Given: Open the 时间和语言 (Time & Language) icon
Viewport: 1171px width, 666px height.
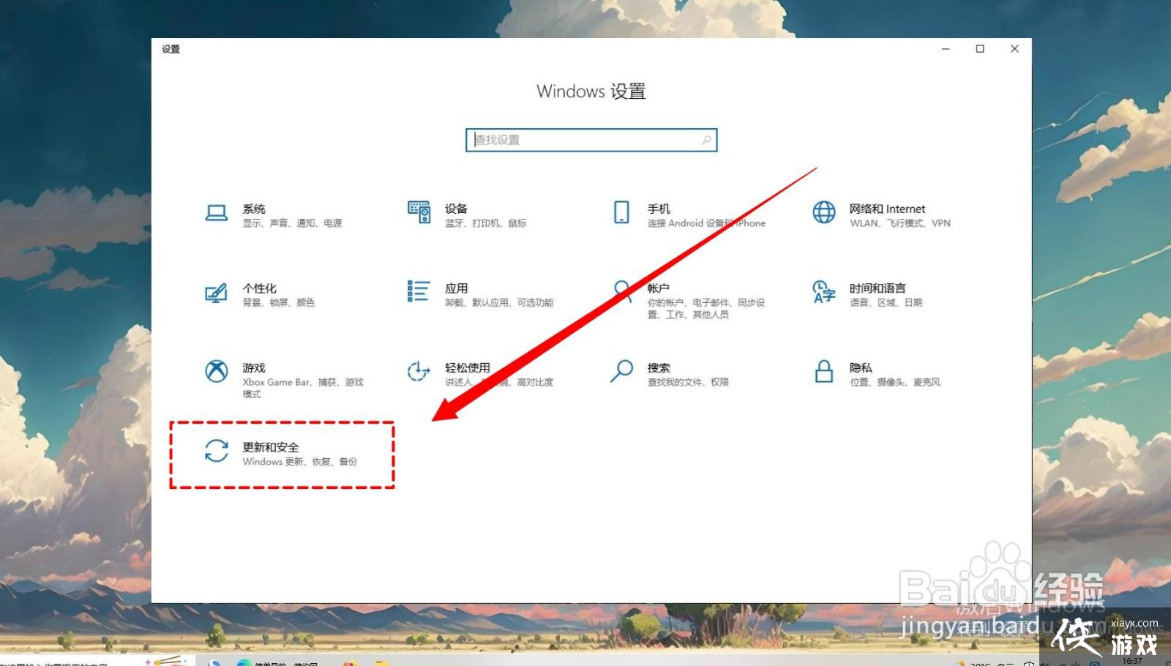Looking at the screenshot, I should [824, 291].
